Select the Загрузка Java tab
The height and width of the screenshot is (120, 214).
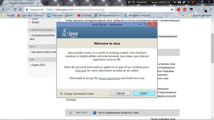[x=21, y=3]
